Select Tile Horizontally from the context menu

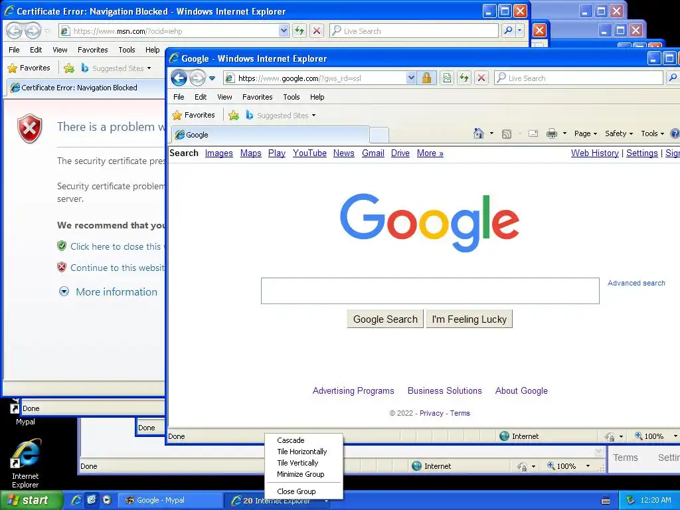[302, 452]
